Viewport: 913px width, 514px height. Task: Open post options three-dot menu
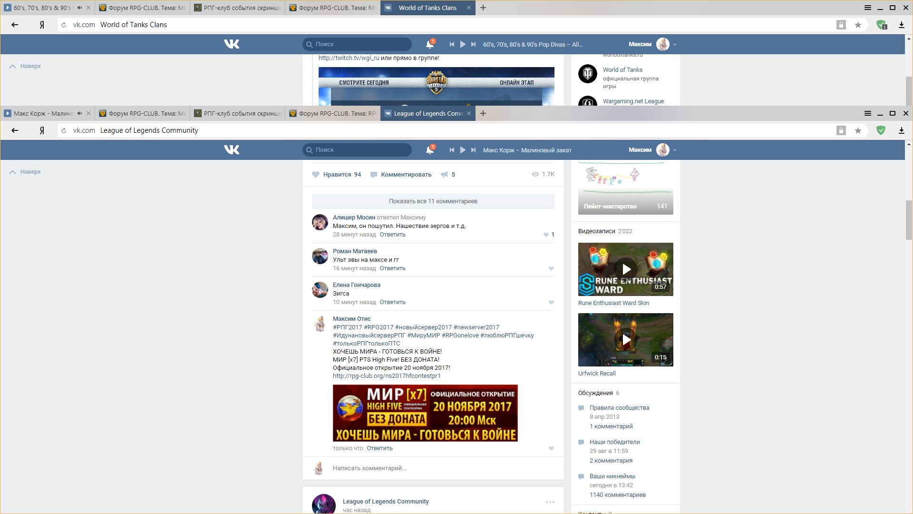(x=550, y=502)
